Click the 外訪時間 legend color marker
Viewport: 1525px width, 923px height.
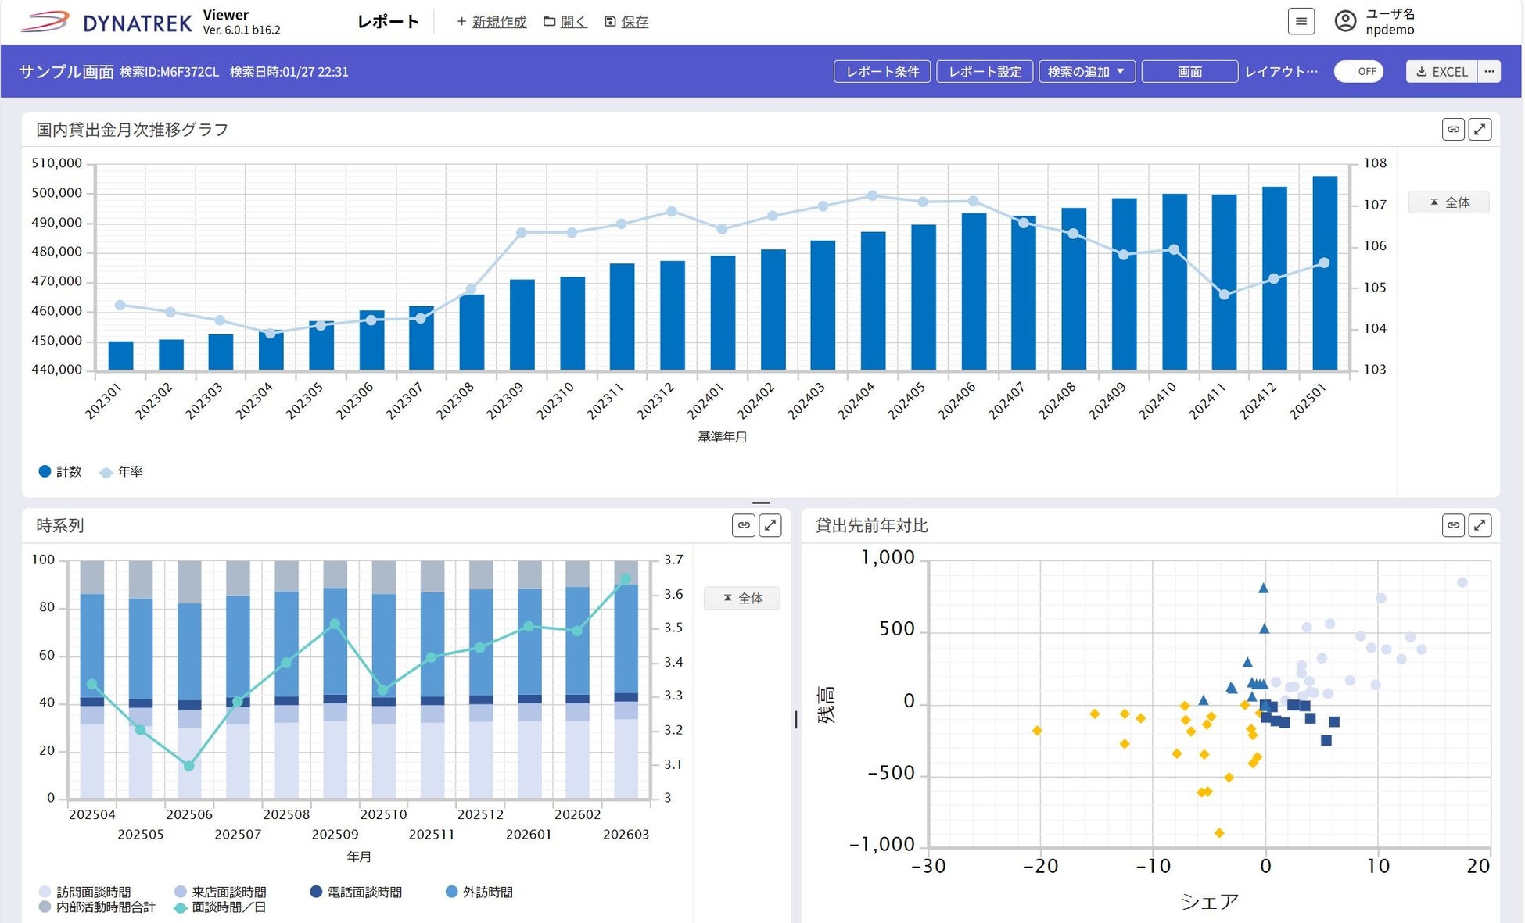click(x=451, y=892)
